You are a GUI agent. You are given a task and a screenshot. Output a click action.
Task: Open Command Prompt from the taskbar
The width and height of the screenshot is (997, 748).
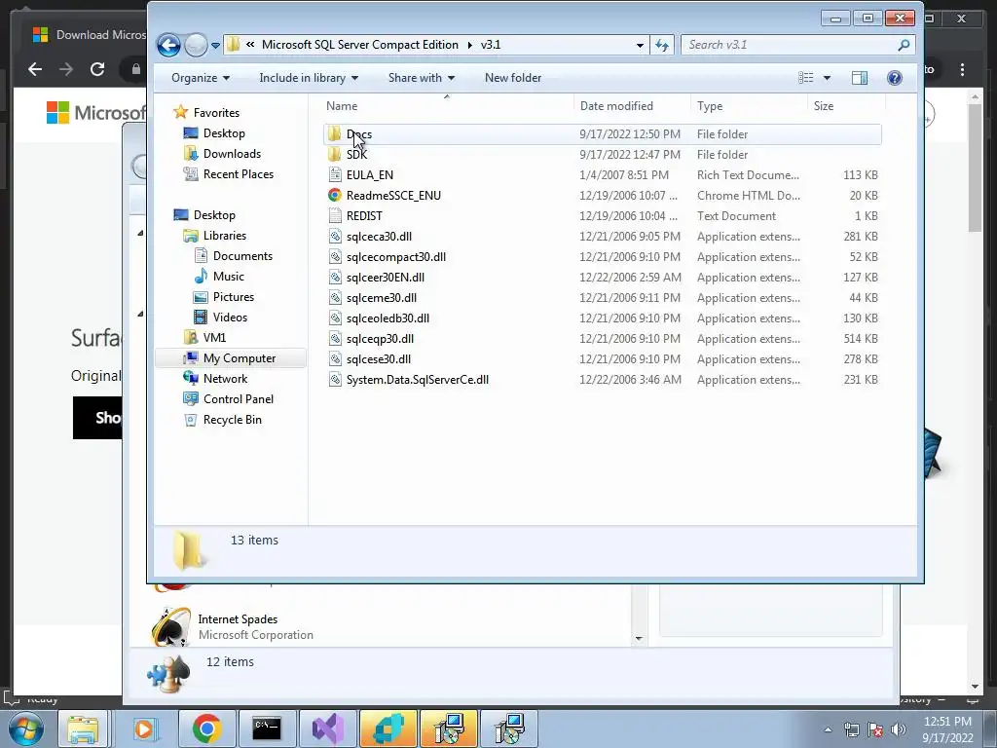coord(267,729)
